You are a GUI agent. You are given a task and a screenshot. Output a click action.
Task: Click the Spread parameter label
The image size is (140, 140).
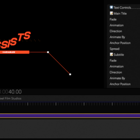(x=114, y=49)
